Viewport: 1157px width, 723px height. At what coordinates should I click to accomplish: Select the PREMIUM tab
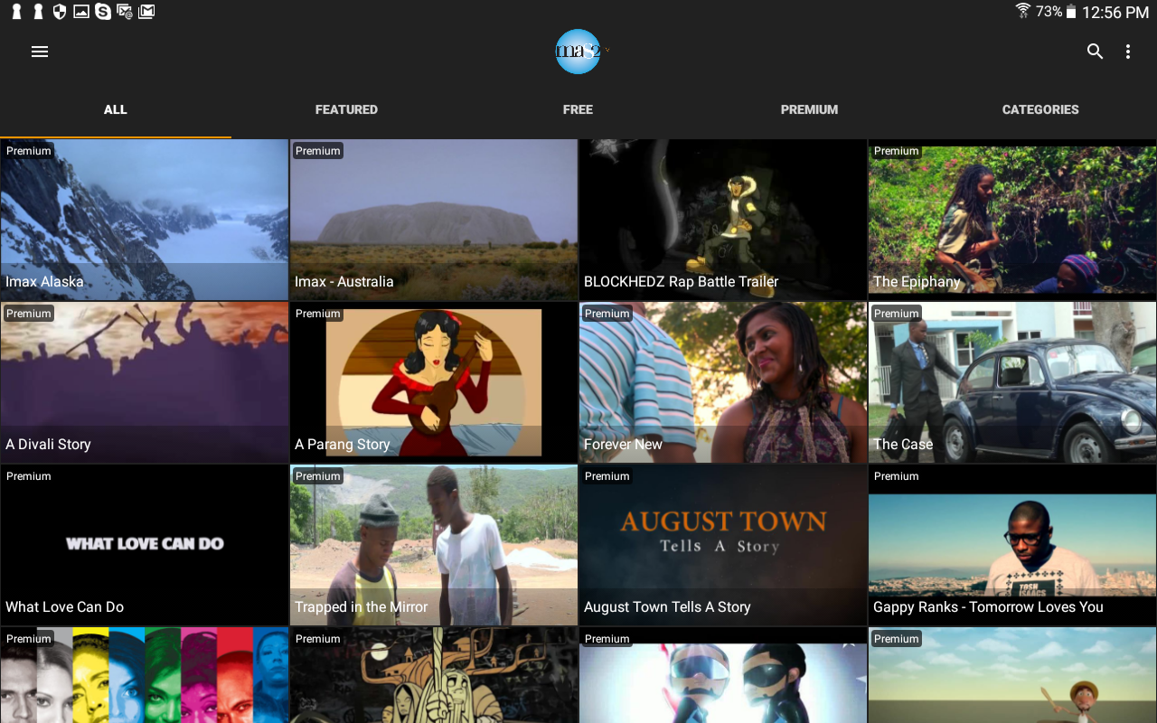pyautogui.click(x=810, y=109)
